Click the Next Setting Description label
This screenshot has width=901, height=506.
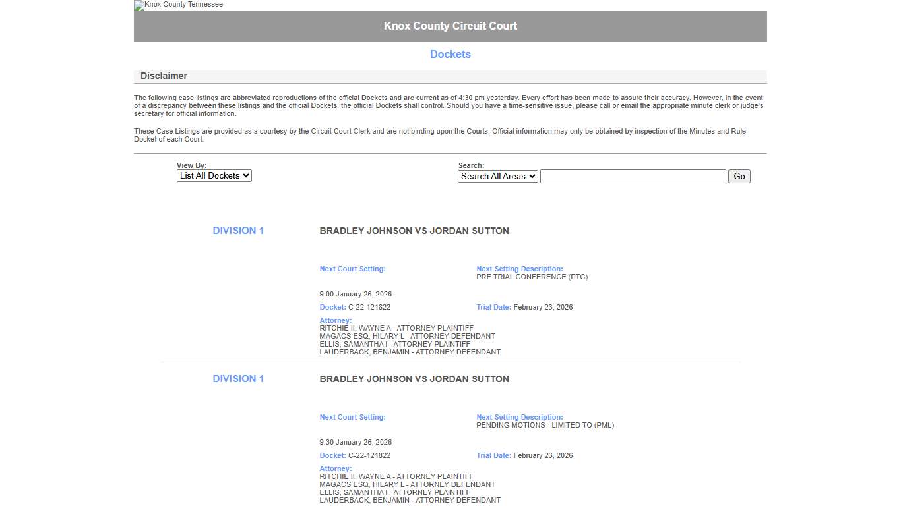point(519,269)
